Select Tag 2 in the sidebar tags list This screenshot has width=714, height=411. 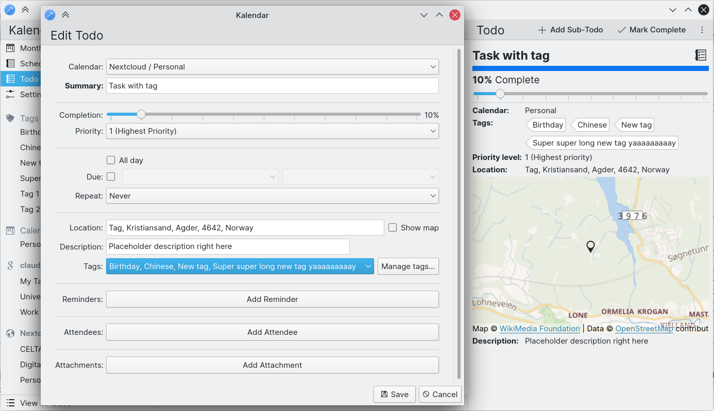30,209
